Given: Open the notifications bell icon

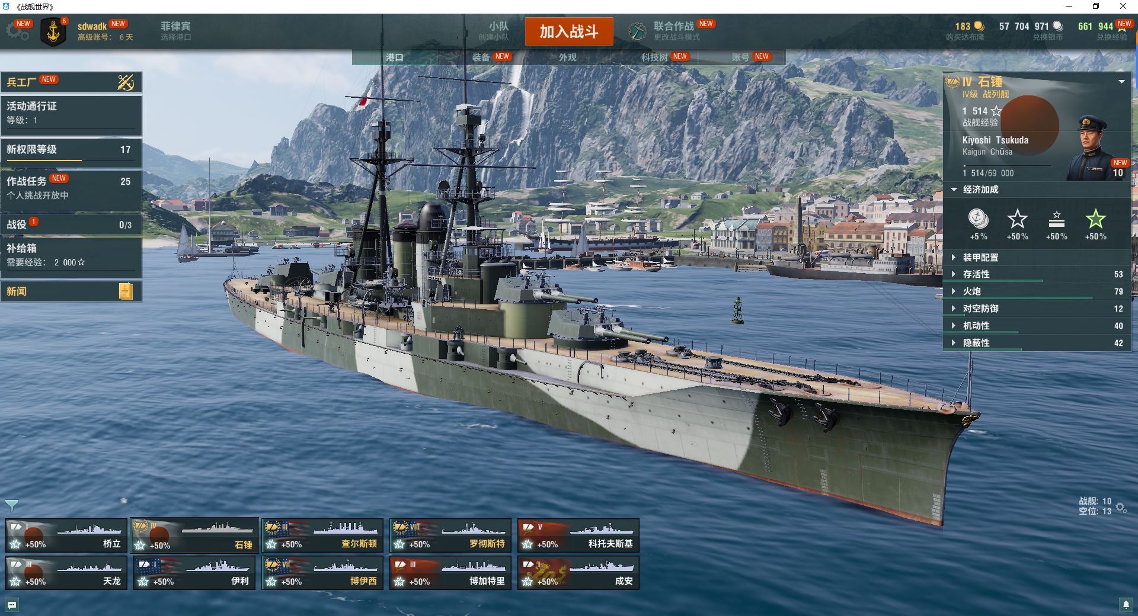Looking at the screenshot, I should (1126, 604).
